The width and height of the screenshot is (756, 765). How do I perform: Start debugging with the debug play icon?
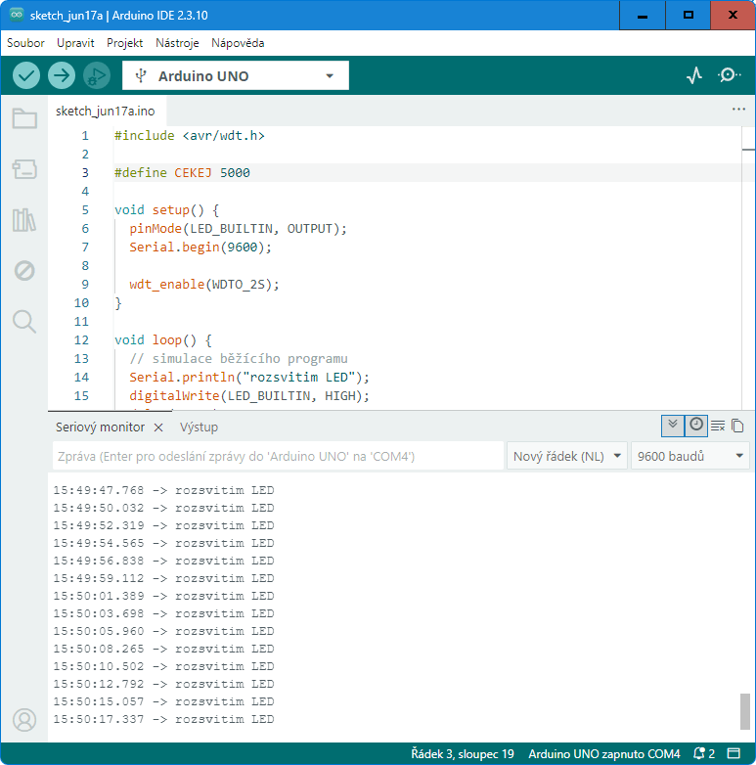97,75
